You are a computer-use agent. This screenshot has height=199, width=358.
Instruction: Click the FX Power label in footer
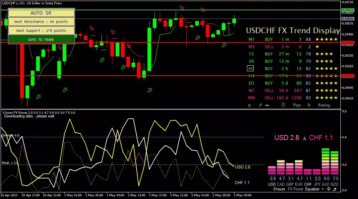[296, 189]
